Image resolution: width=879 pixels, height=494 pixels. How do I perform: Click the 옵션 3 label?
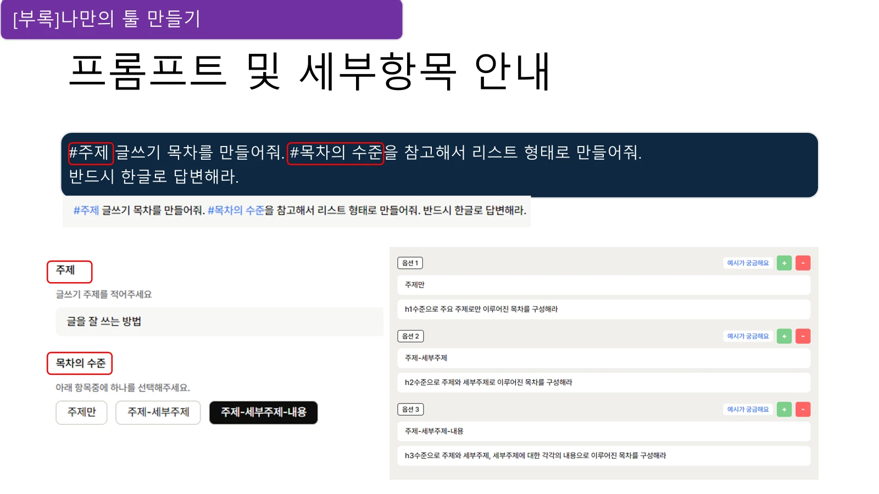coord(410,409)
